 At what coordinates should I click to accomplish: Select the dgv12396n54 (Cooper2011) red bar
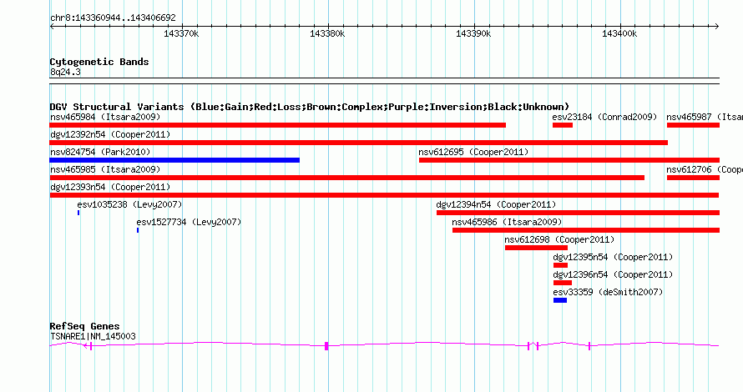(563, 283)
